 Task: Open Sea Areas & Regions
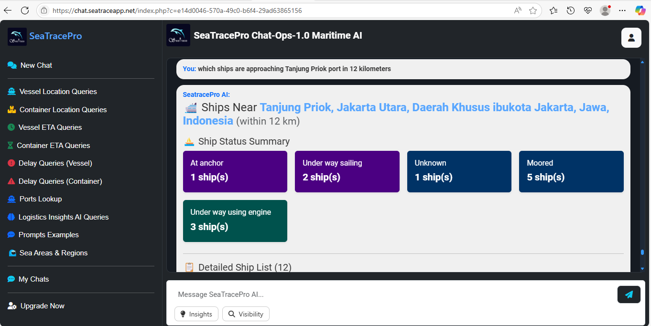point(48,253)
